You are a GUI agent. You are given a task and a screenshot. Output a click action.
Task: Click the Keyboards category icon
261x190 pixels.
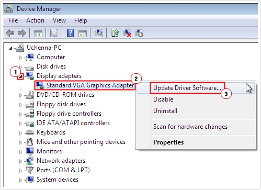(x=30, y=133)
